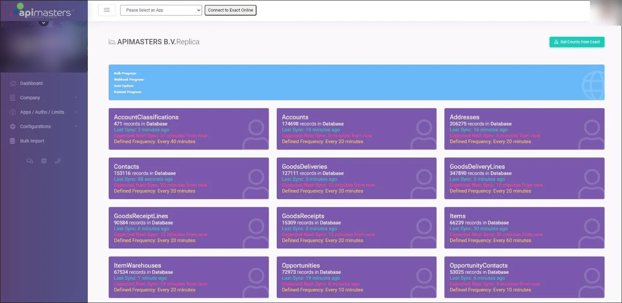Select the Contacts card title
Image resolution: width=622 pixels, height=303 pixels.
(x=126, y=166)
